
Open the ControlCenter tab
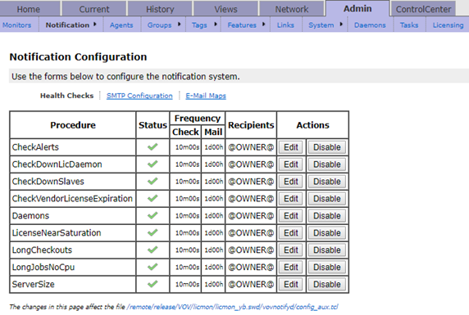tap(424, 9)
